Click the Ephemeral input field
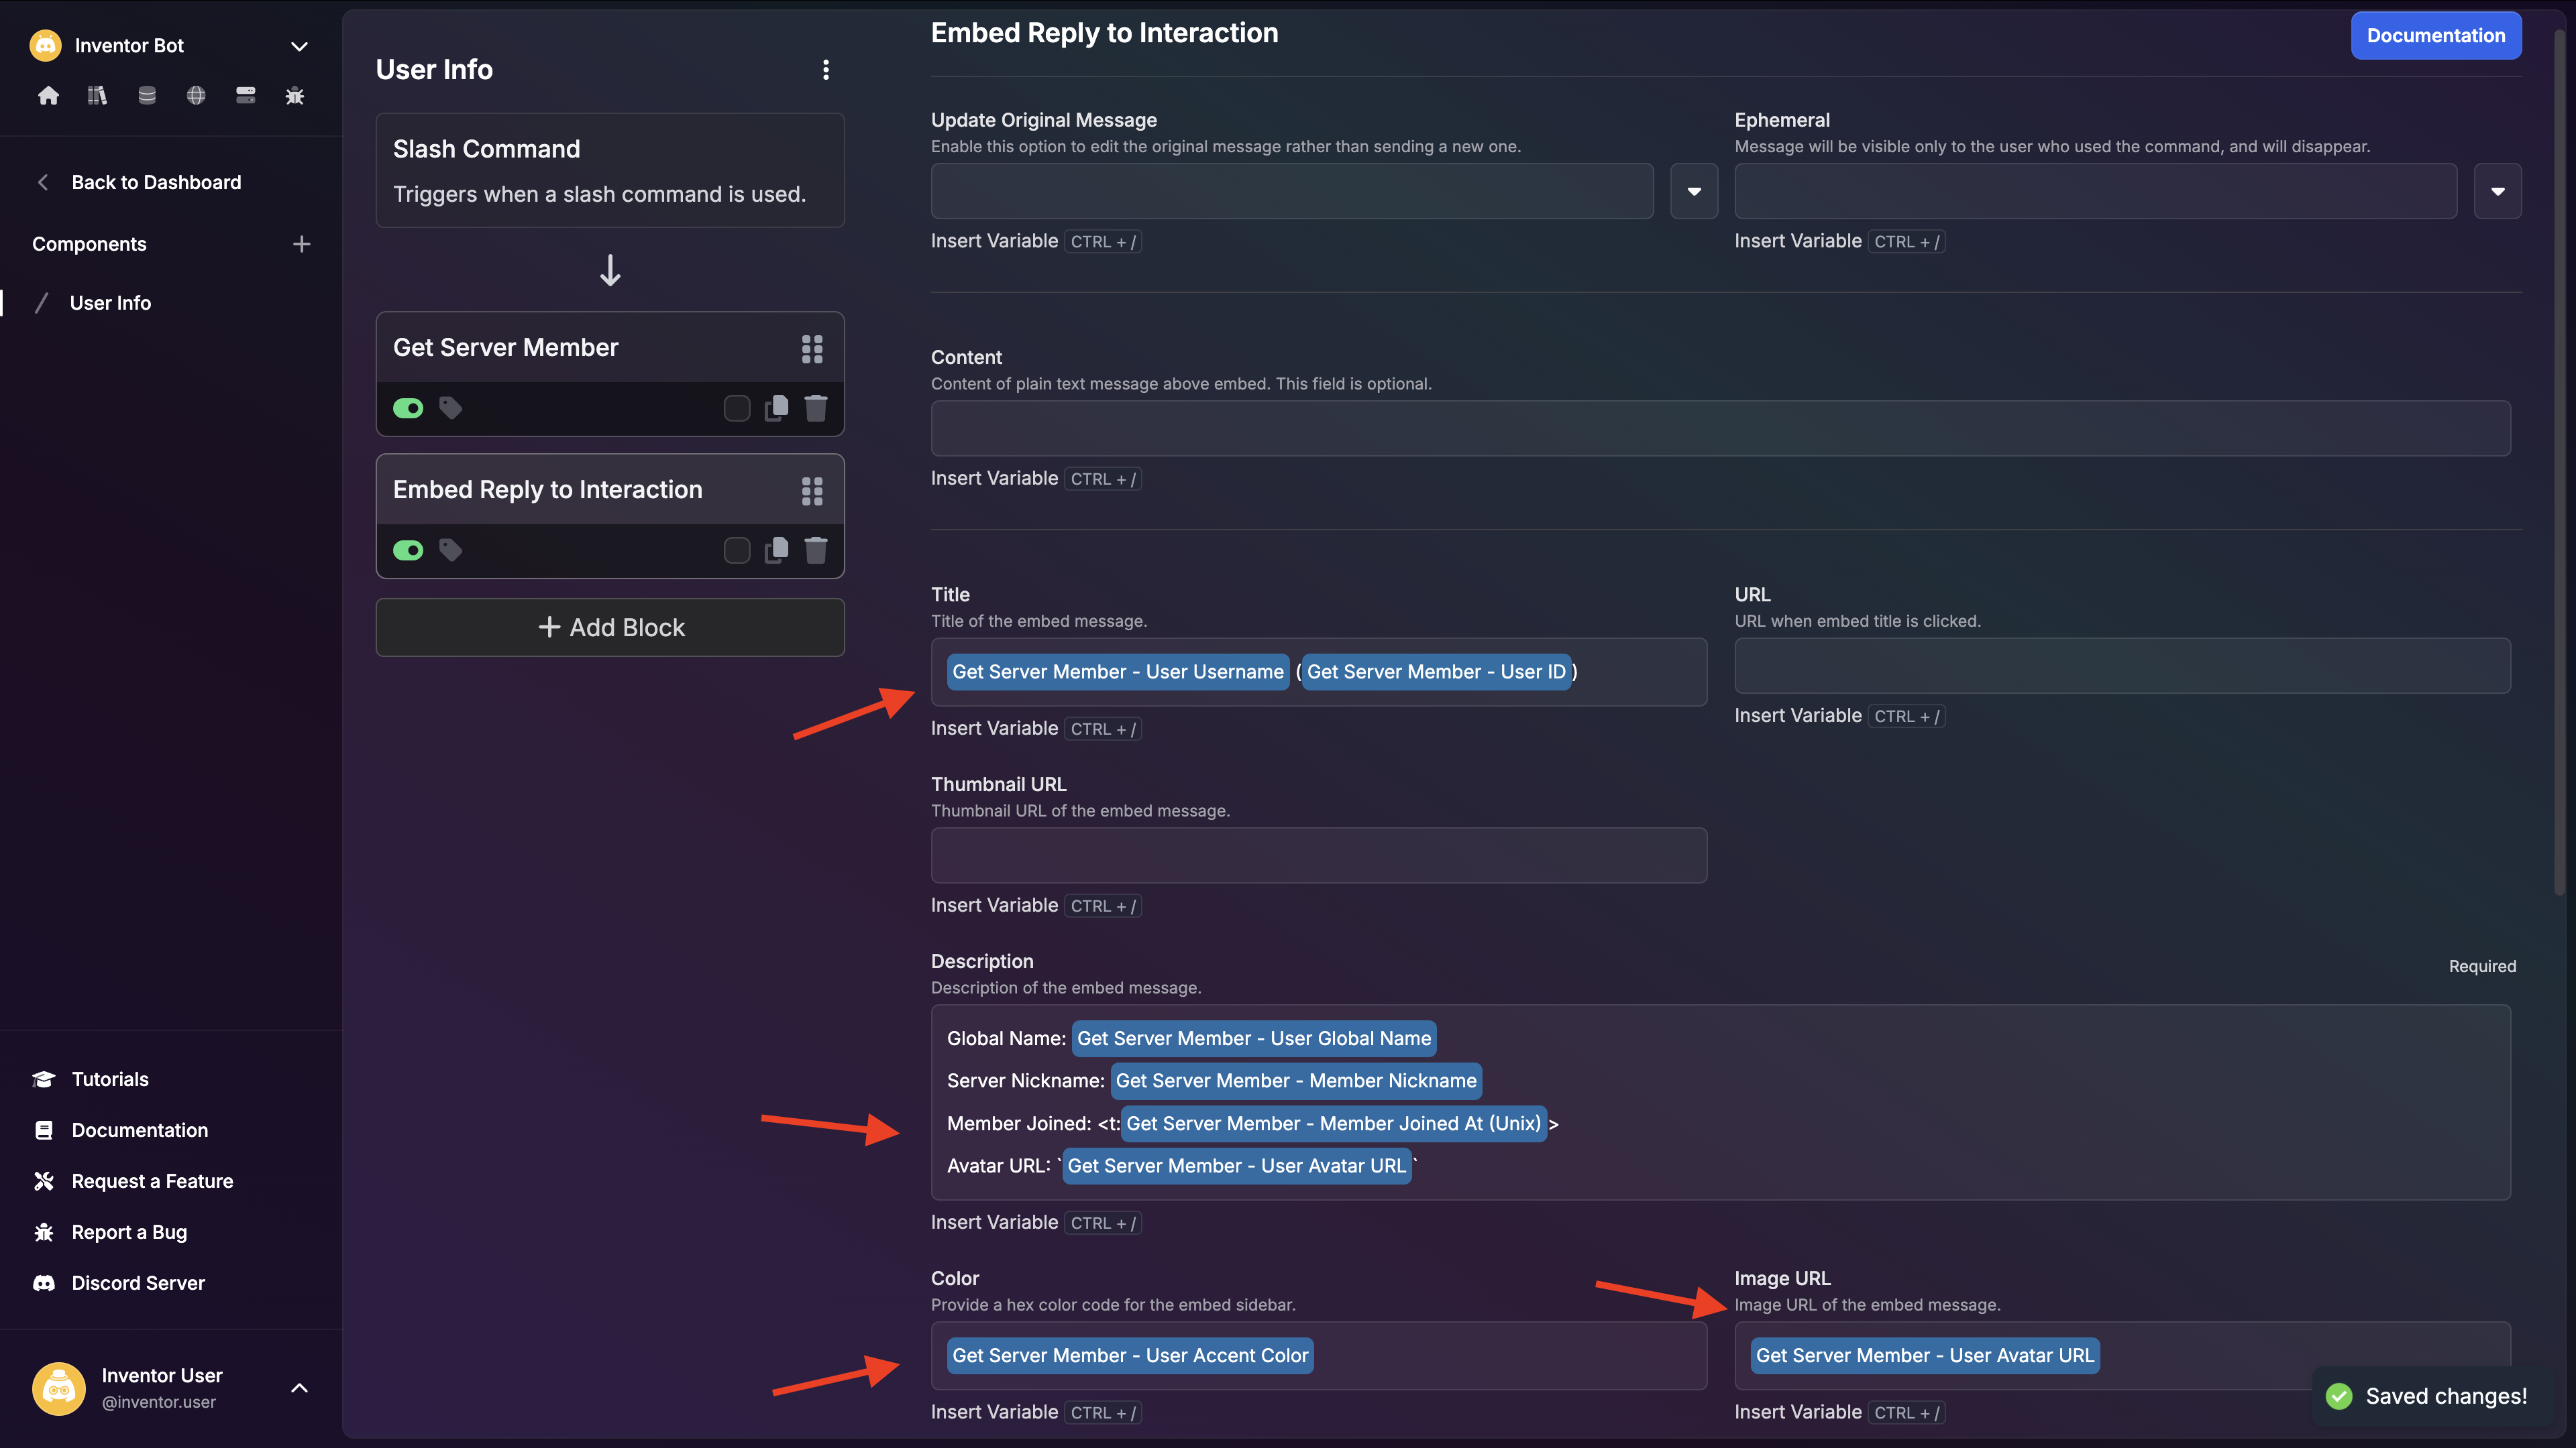2576x1448 pixels. pos(2095,191)
